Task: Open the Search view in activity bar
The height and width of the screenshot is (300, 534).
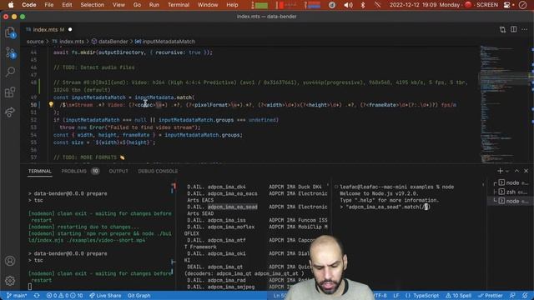Action: click(10, 72)
